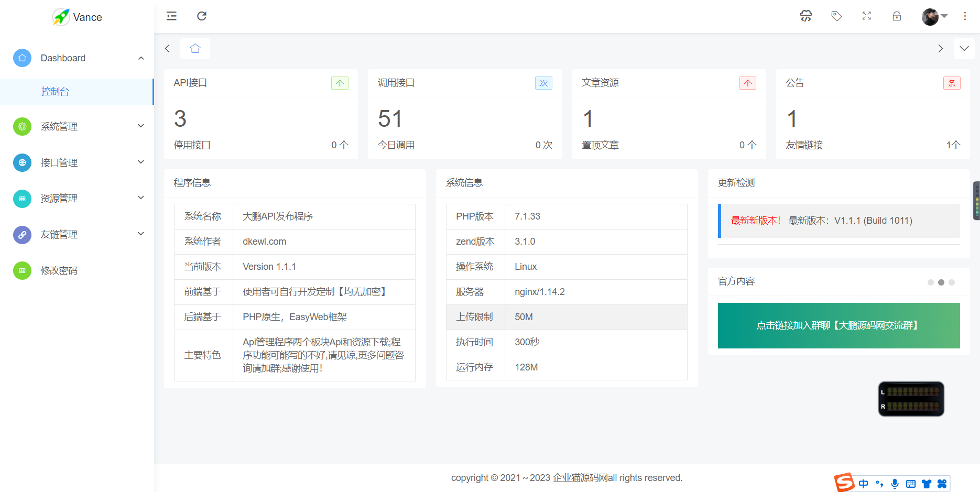Toggle Chinese/English input with 中 icon
The width and height of the screenshot is (980, 492).
(x=864, y=483)
